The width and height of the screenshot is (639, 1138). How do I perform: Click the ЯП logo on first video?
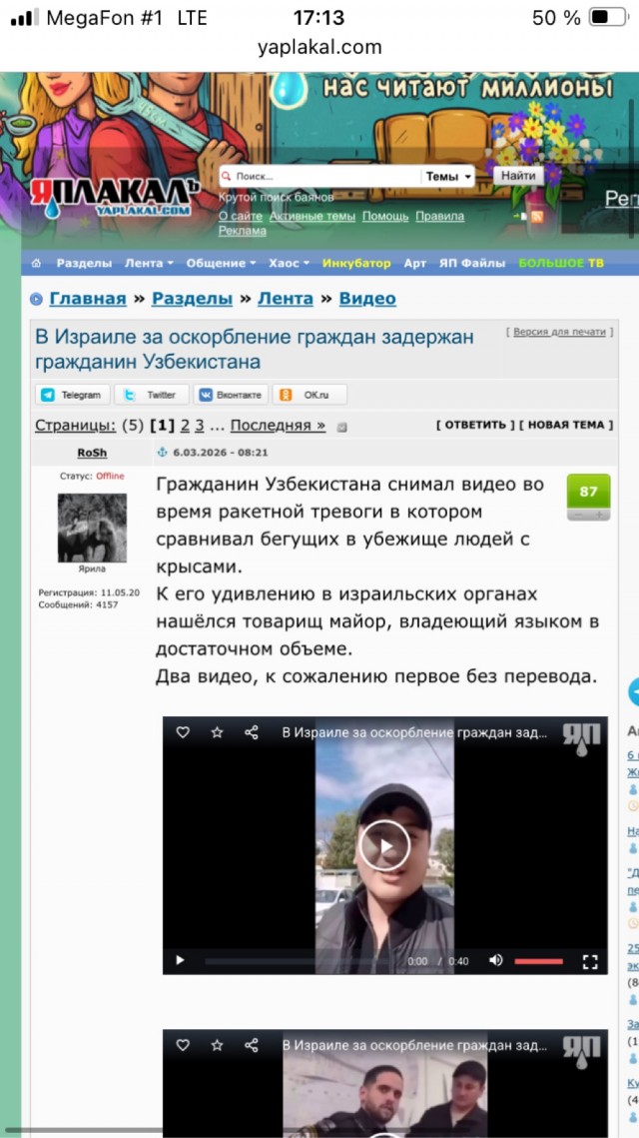(582, 739)
